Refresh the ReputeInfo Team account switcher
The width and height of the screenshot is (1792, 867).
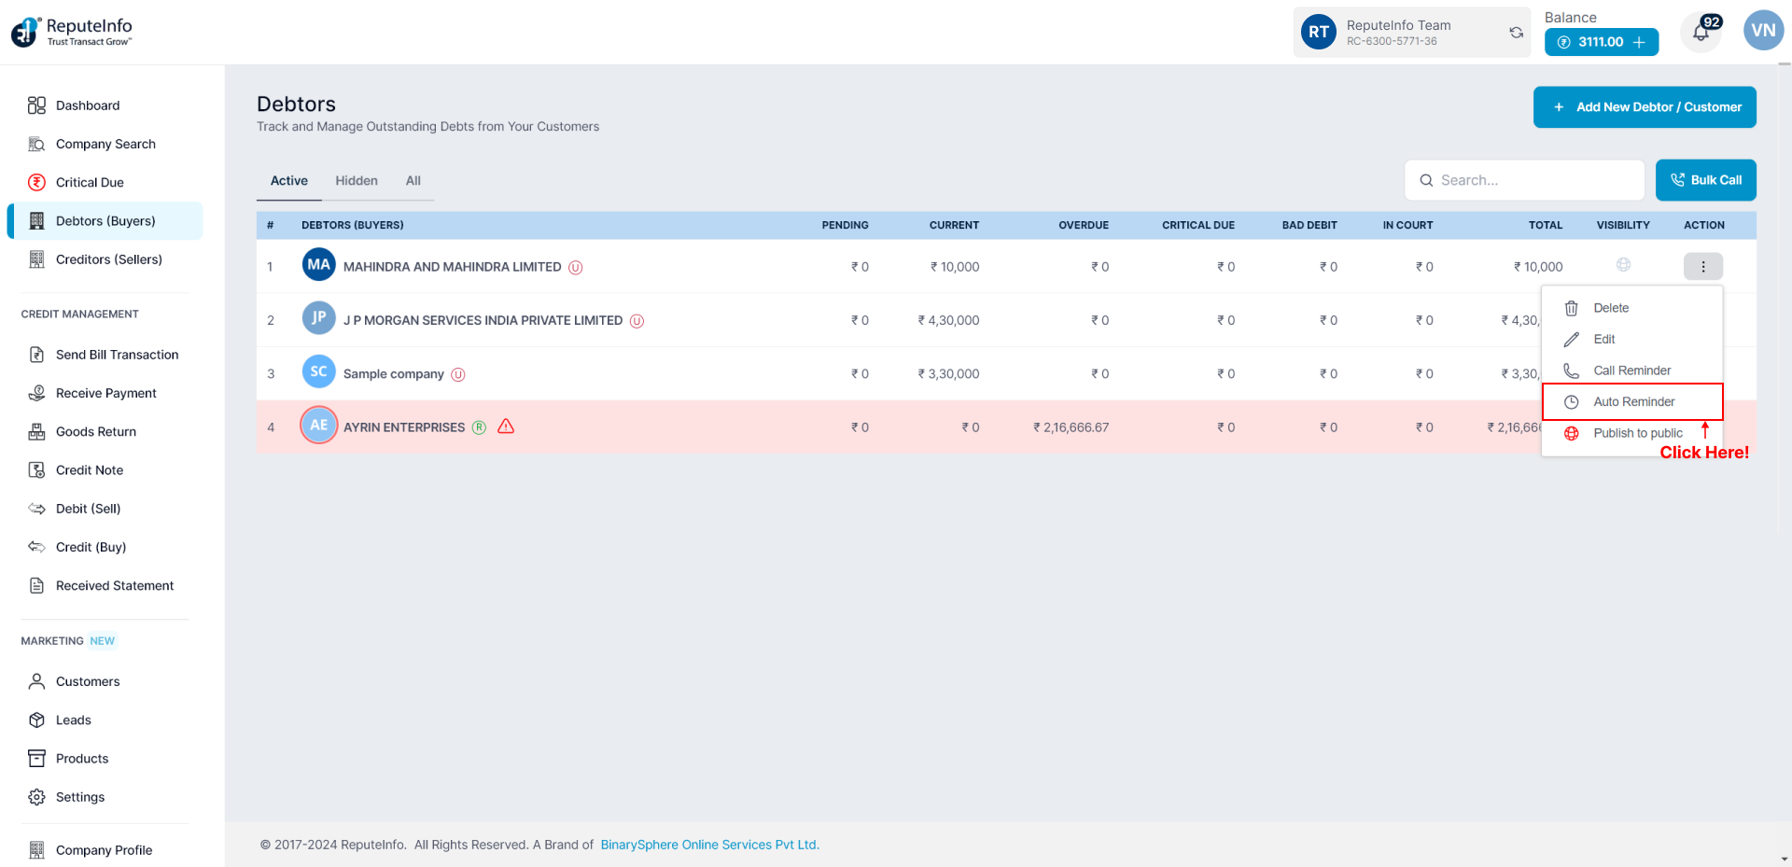[x=1516, y=33]
